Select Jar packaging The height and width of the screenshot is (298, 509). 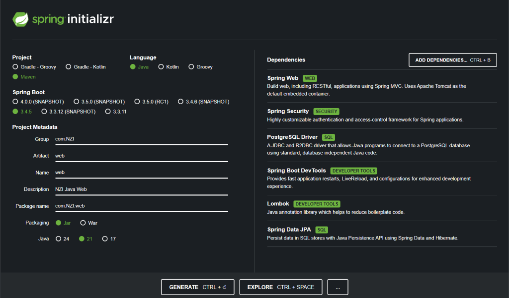click(x=63, y=223)
